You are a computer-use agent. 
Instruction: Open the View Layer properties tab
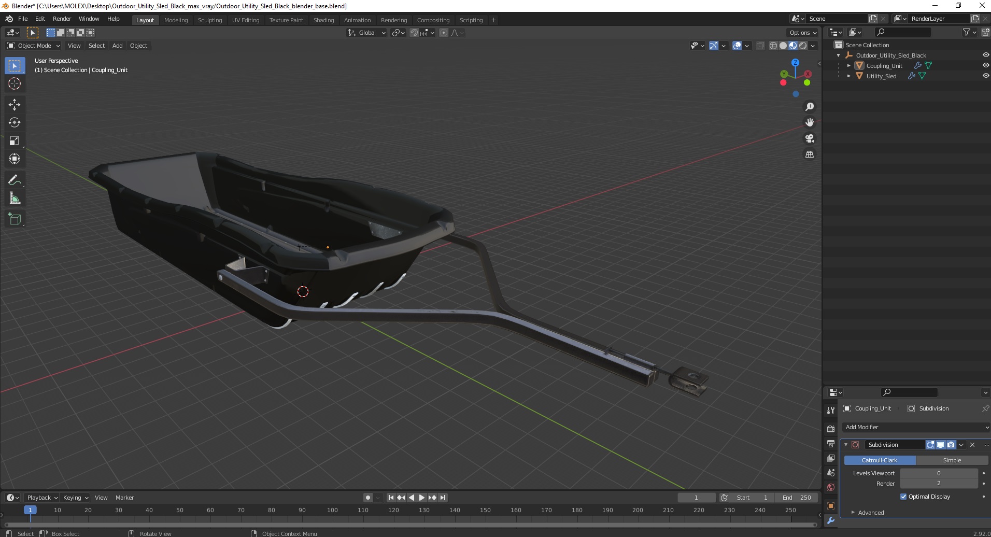831,458
